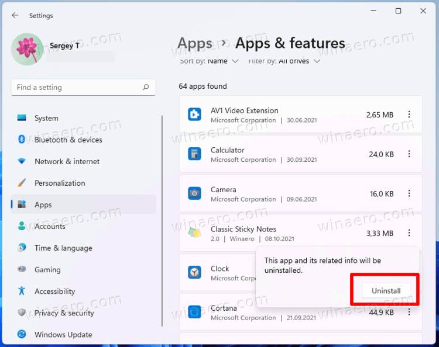Minimize the Settings window

click(373, 11)
